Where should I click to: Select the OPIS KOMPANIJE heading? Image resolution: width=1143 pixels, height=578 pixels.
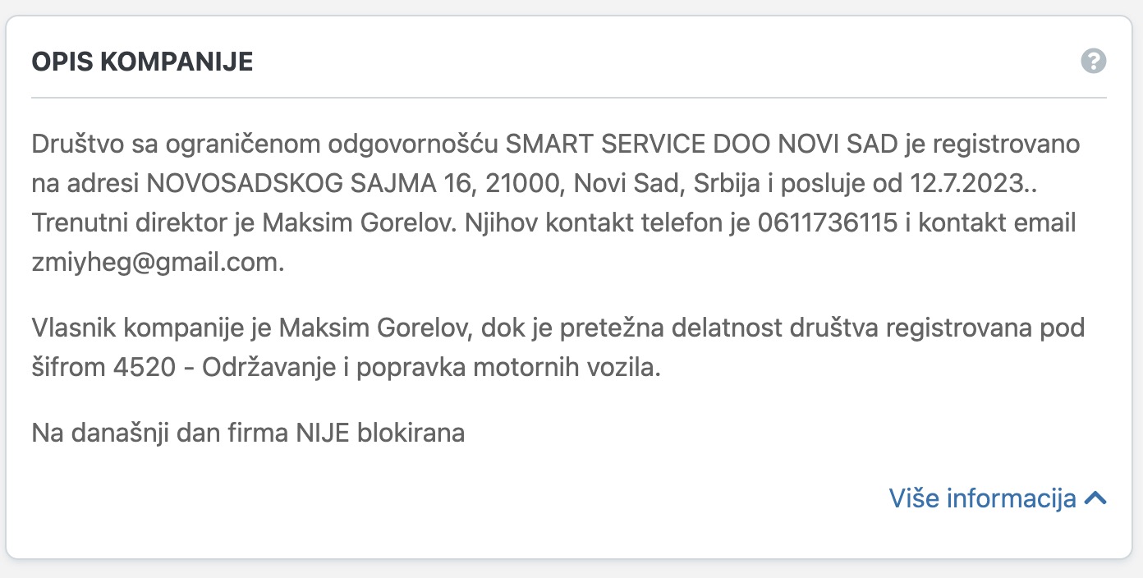(142, 62)
